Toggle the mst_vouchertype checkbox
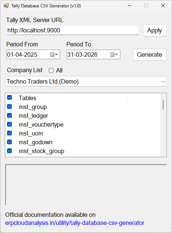Image resolution: width=172 pixels, height=233 pixels. (9, 124)
